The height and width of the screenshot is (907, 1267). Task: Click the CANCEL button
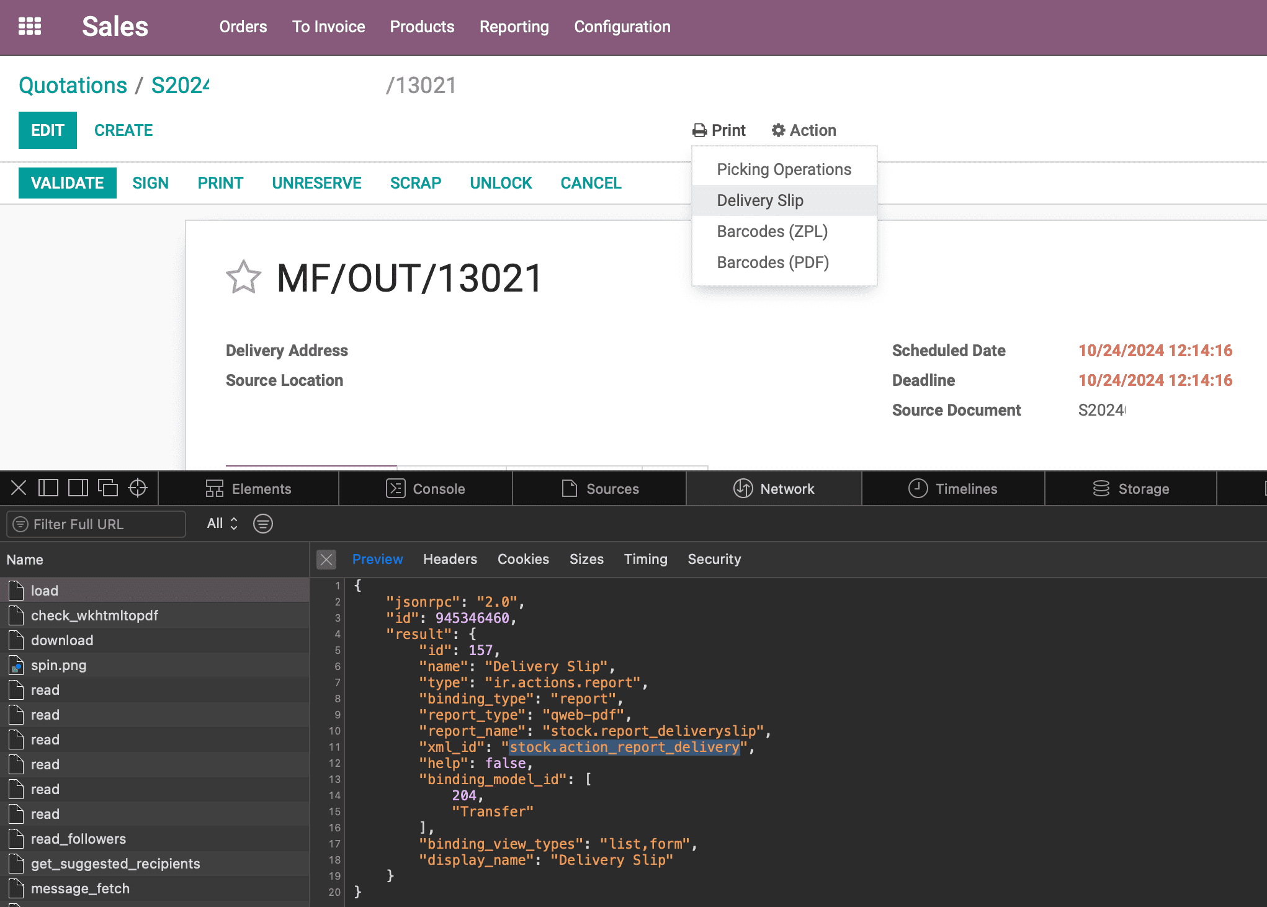(x=591, y=183)
